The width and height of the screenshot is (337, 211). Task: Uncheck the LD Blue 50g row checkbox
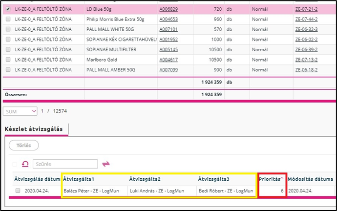click(8, 9)
